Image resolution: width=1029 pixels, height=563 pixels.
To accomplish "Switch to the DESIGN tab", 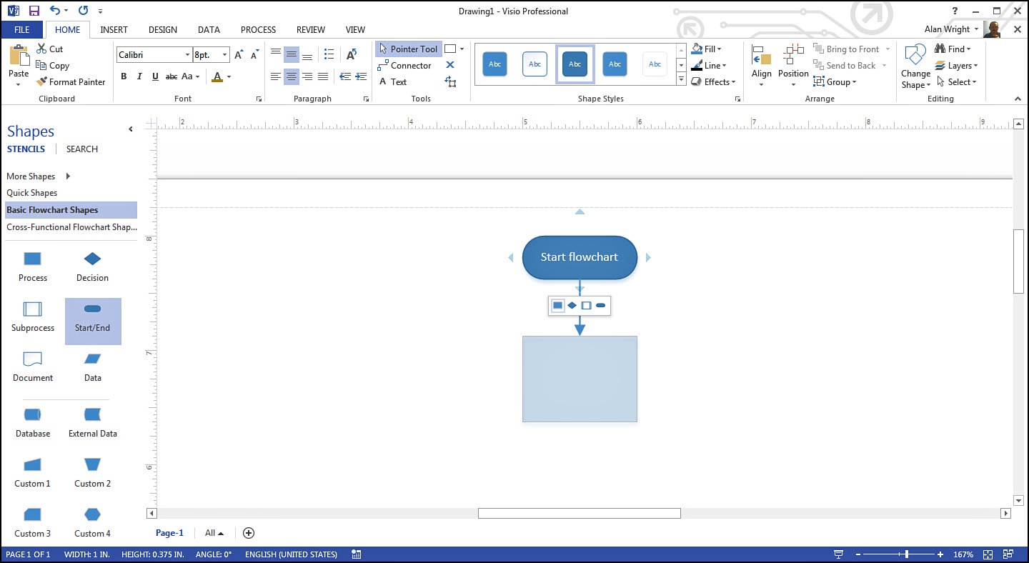I will tap(163, 29).
